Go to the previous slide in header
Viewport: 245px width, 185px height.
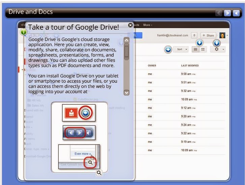[x=219, y=13]
